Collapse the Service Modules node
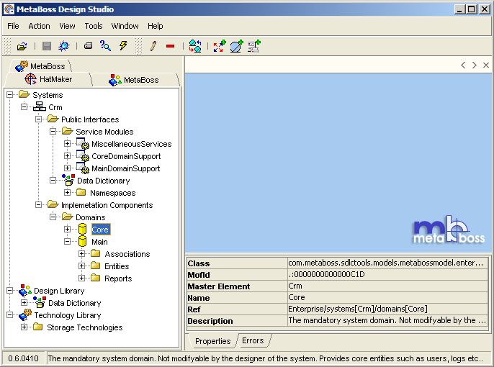 [53, 131]
